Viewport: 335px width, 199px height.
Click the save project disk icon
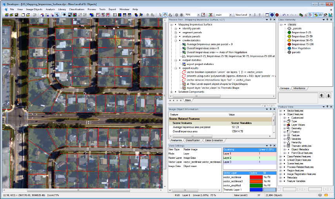(x=17, y=14)
